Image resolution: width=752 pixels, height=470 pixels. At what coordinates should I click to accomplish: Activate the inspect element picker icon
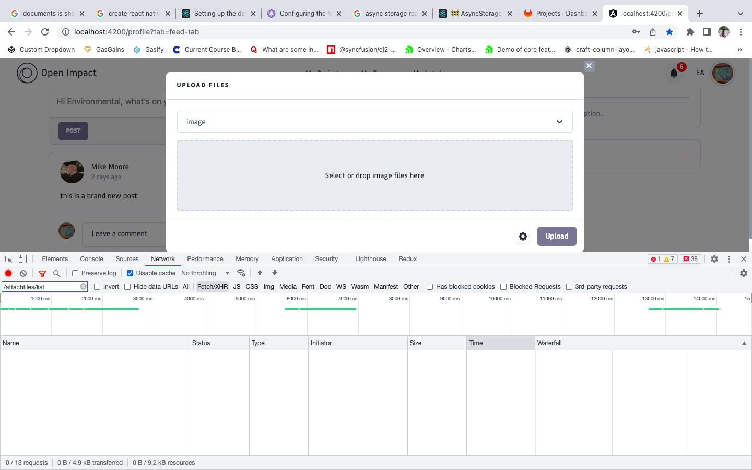(x=8, y=259)
